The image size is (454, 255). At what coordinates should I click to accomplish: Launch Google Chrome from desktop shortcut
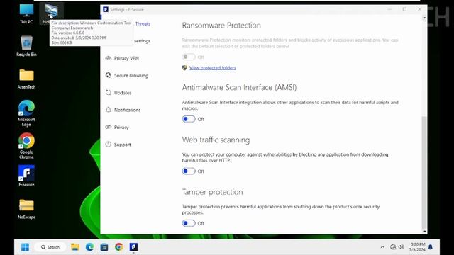click(26, 146)
